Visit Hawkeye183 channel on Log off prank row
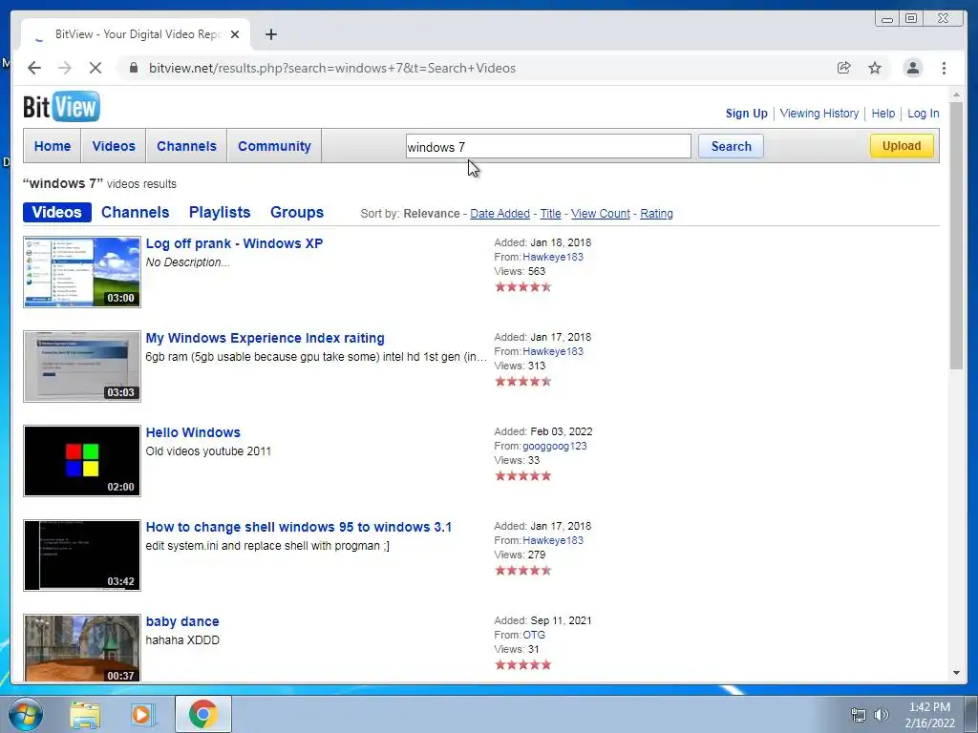This screenshot has height=733, width=978. pos(553,257)
